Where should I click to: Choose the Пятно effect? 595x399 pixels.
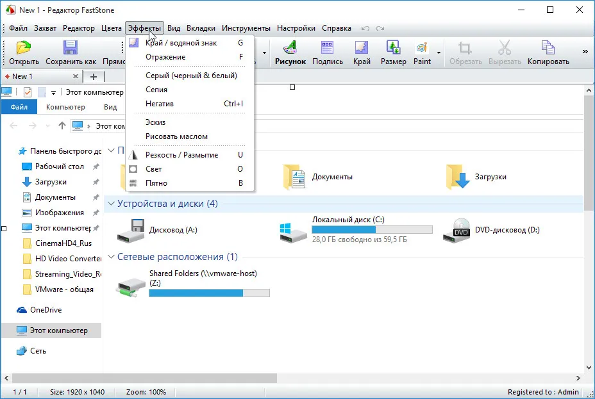[x=190, y=183]
